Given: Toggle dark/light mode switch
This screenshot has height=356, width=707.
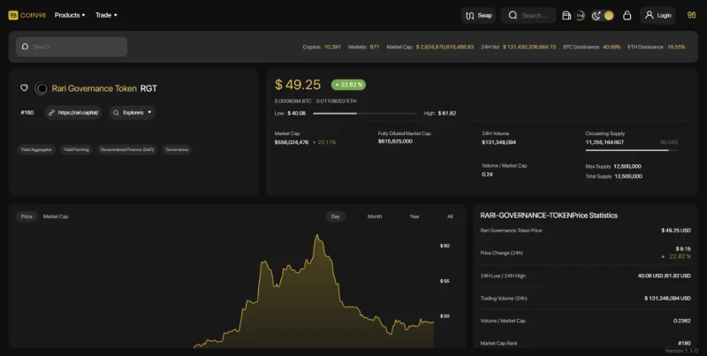Looking at the screenshot, I should tap(603, 15).
